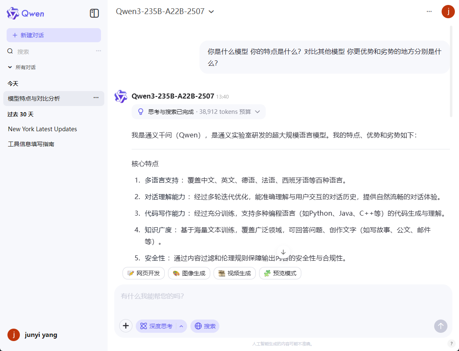Screen dimensions: 459x351
Task: Click the chat vertical scrollbar
Action: tap(451, 72)
